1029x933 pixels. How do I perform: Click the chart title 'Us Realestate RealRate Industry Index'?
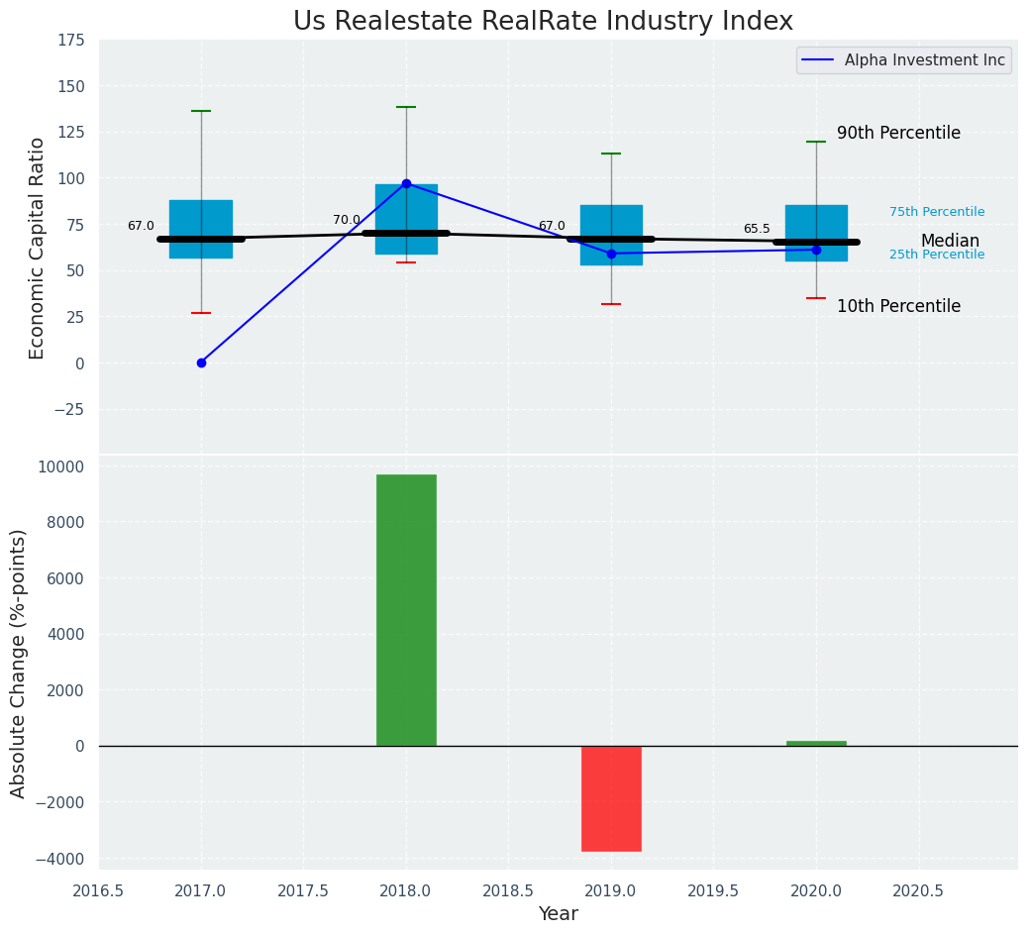(x=543, y=21)
